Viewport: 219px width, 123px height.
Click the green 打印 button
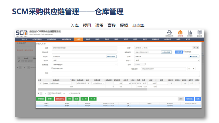tap(69, 99)
